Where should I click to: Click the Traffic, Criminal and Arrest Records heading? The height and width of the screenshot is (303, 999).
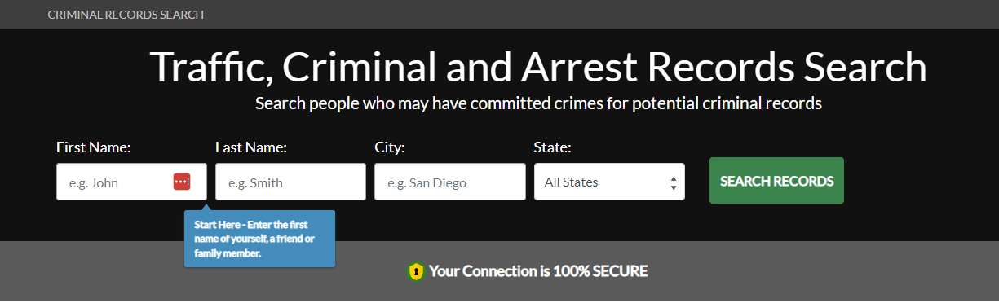[x=538, y=67]
